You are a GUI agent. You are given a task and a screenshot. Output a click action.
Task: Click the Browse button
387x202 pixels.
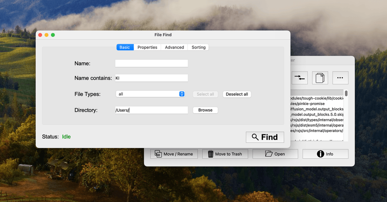coord(205,110)
